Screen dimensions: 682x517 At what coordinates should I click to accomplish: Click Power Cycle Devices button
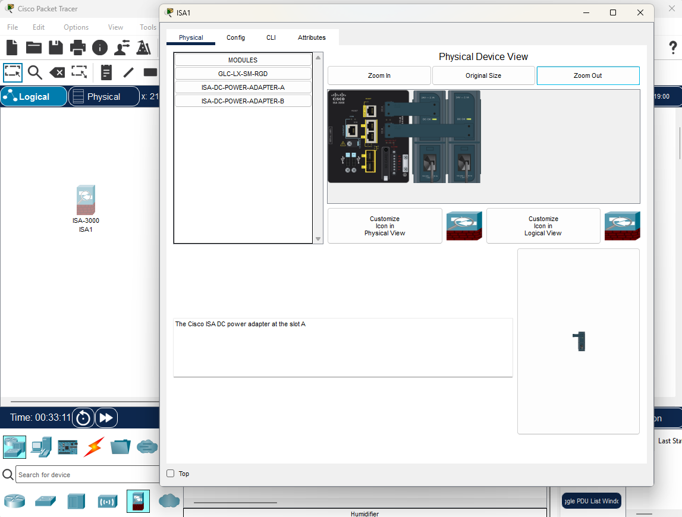coord(83,418)
